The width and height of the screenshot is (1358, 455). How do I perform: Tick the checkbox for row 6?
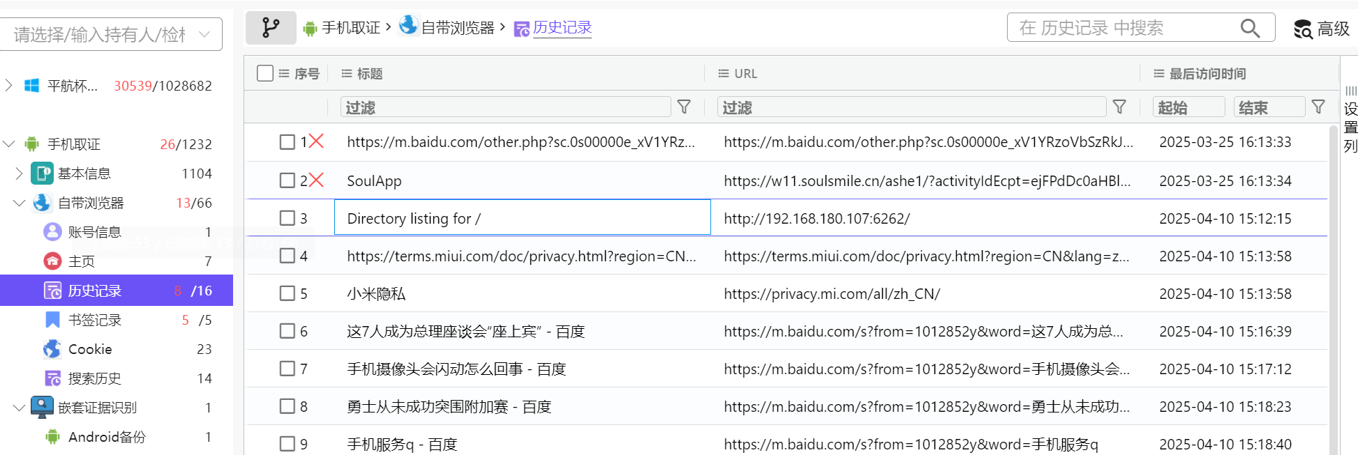(287, 331)
